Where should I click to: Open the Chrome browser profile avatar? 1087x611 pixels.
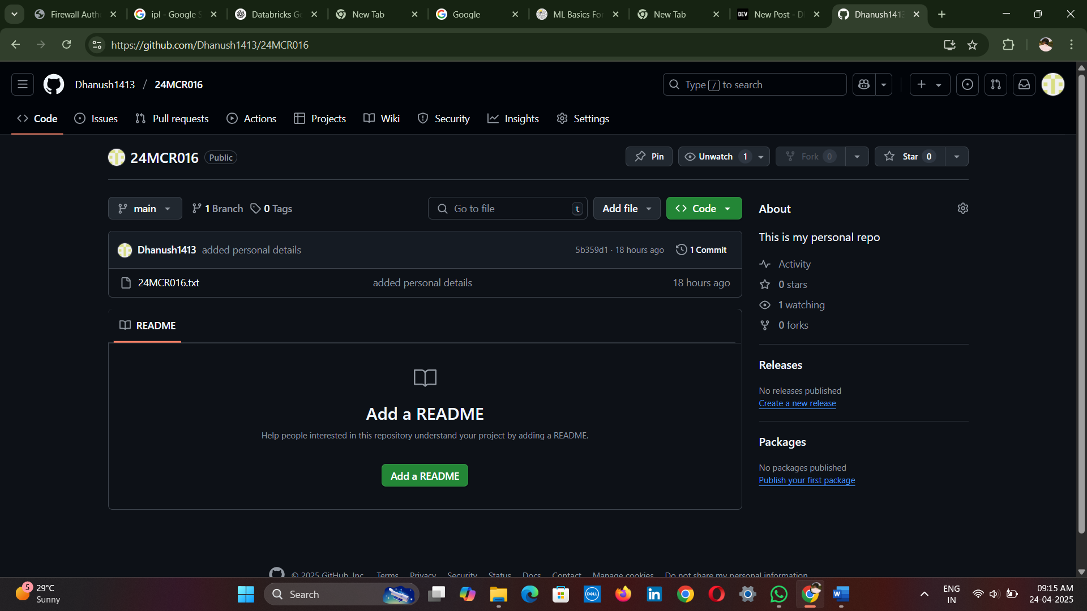1045,45
